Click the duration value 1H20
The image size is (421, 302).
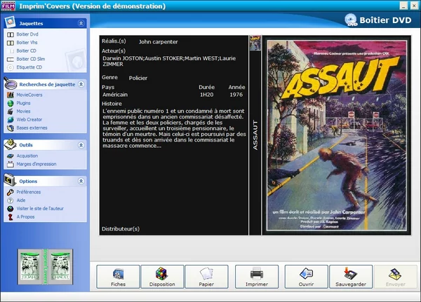(206, 95)
